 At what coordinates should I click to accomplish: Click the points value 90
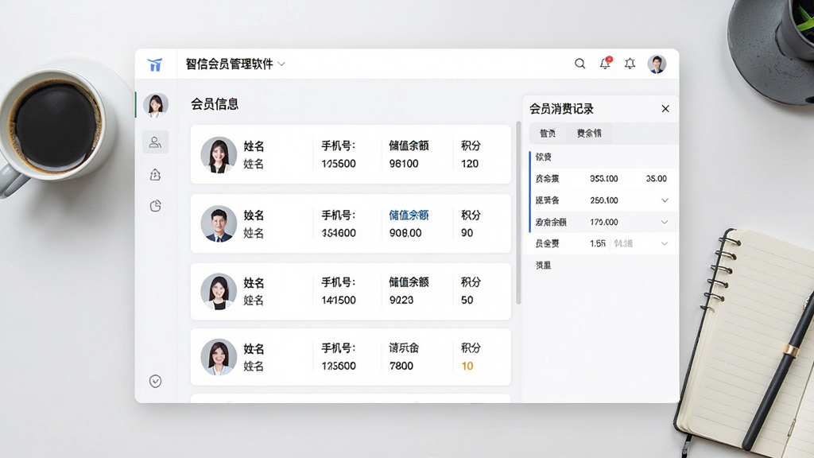pyautogui.click(x=467, y=233)
